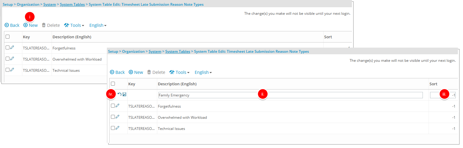Open English language dropdown in front window

[203, 72]
